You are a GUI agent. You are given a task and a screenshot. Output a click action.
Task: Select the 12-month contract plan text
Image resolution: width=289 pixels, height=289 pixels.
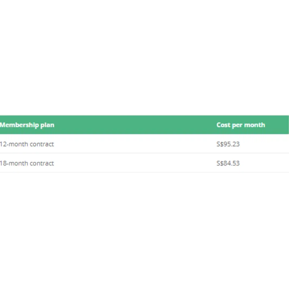tap(27, 144)
